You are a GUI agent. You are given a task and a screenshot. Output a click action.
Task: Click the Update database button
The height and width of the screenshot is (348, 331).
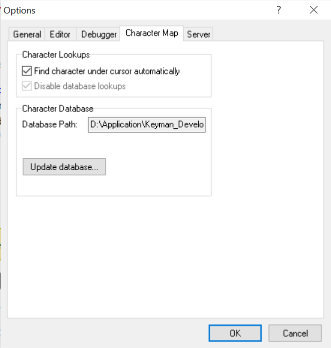click(64, 167)
